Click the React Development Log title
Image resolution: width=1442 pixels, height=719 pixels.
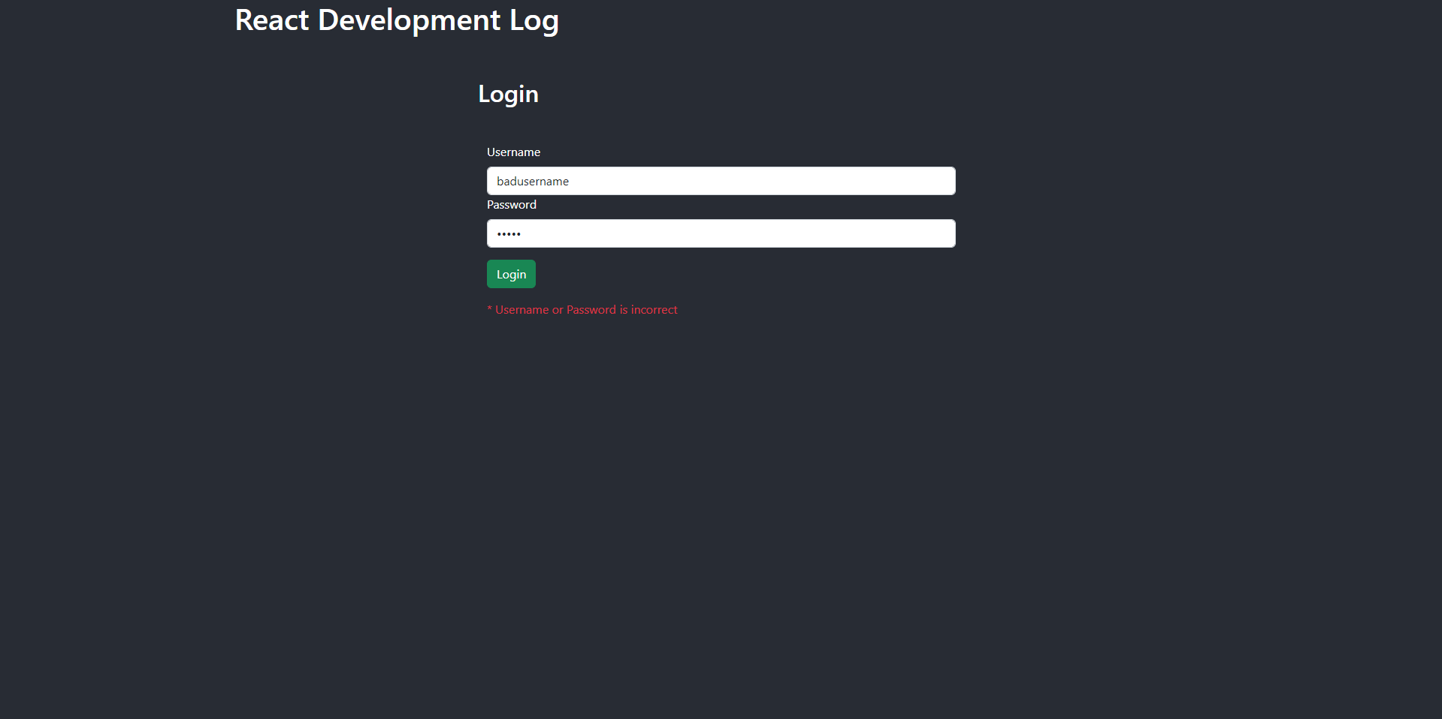click(397, 20)
